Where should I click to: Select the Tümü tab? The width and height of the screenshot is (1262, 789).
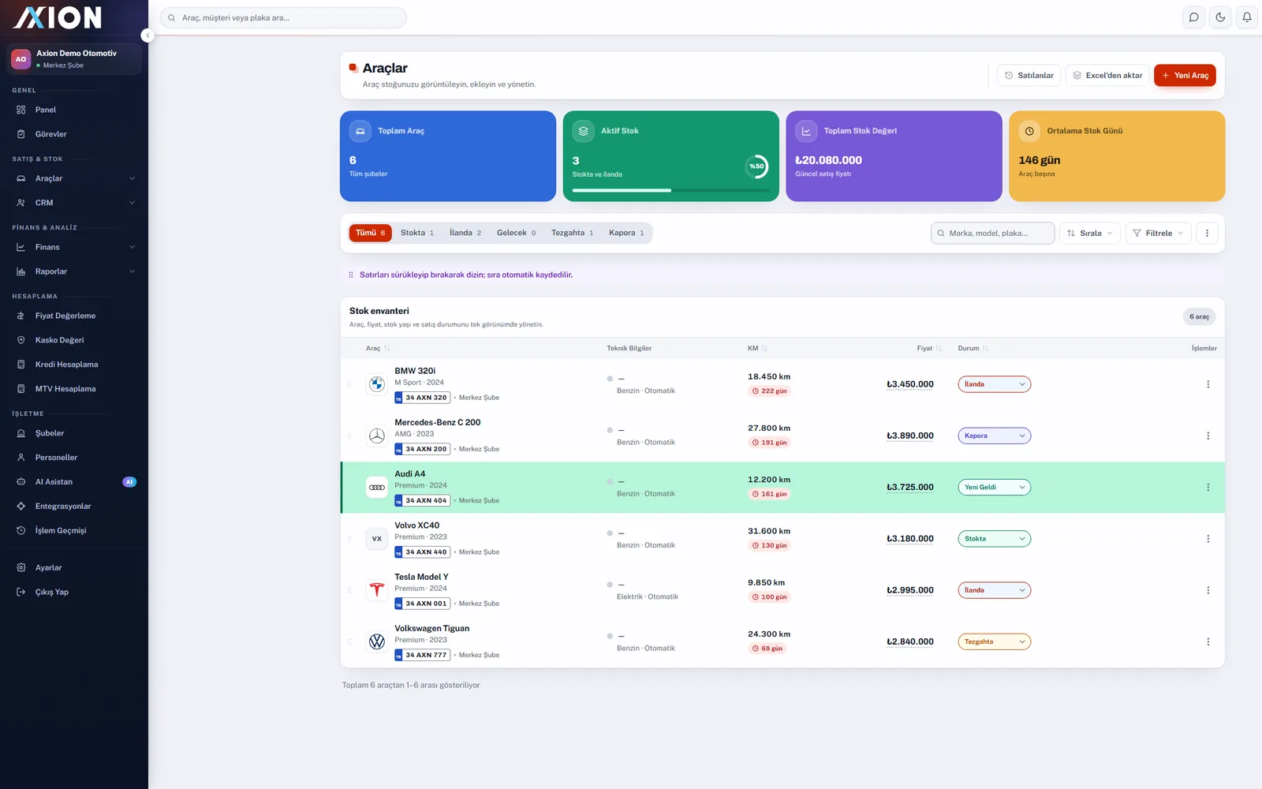pyautogui.click(x=370, y=233)
